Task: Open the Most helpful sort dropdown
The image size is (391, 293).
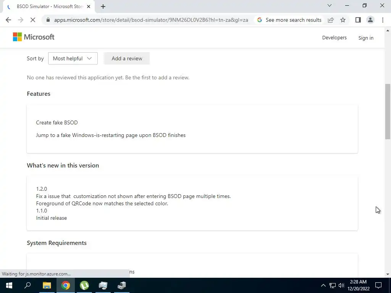Action: [73, 58]
